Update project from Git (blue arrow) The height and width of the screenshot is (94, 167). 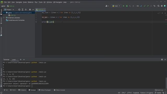click(141, 6)
